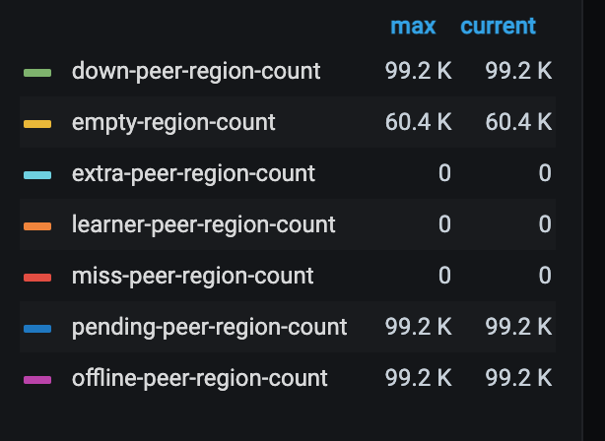Sort legend by current column header
The image size is (605, 441).
(x=498, y=27)
